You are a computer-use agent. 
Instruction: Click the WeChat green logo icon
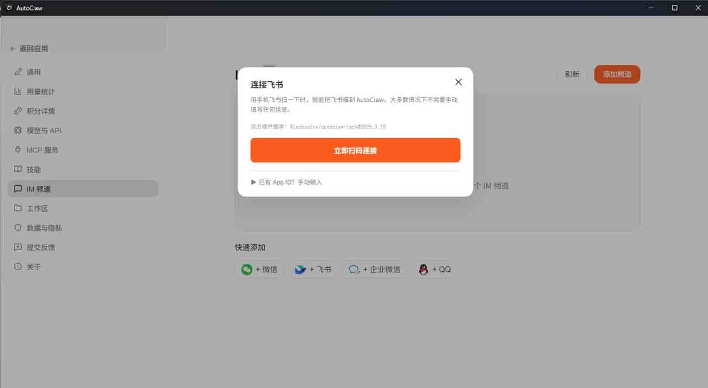(246, 270)
